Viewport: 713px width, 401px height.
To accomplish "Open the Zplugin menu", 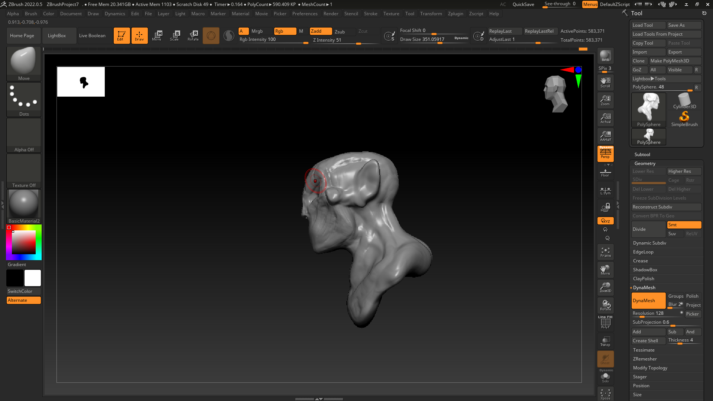I will pos(455,14).
